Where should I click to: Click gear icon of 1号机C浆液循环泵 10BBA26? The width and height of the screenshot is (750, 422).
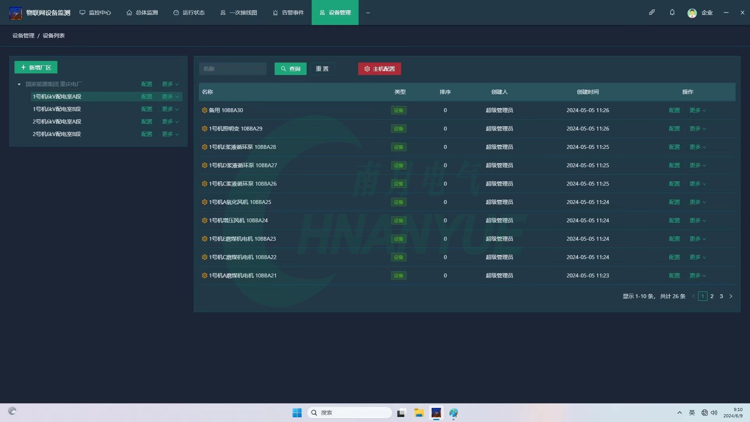[x=204, y=184]
